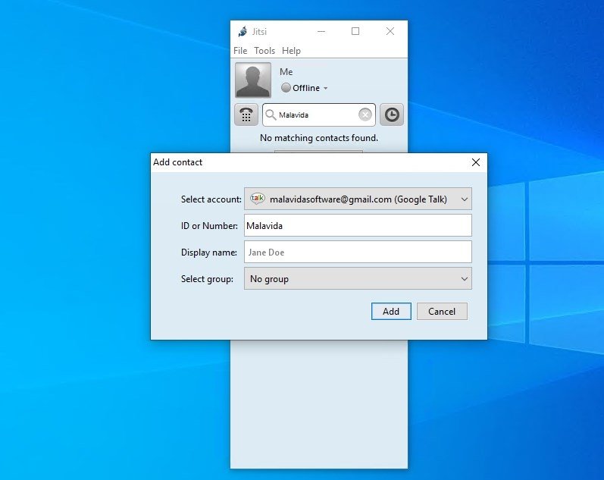Viewport: 604px width, 480px height.
Task: Click the profile avatar picture
Action: [253, 80]
